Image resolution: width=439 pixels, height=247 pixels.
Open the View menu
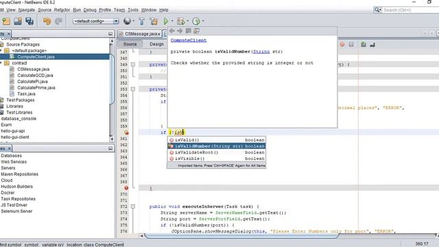(11, 10)
